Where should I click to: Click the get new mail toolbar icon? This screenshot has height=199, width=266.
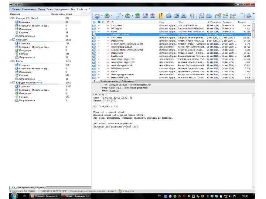(97, 16)
